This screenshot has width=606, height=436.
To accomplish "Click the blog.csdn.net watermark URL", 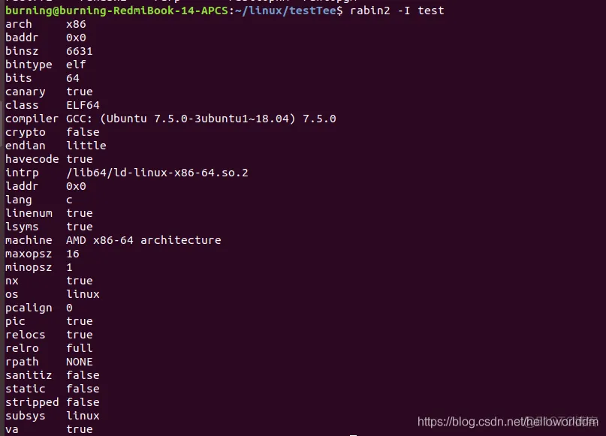I will click(x=508, y=421).
